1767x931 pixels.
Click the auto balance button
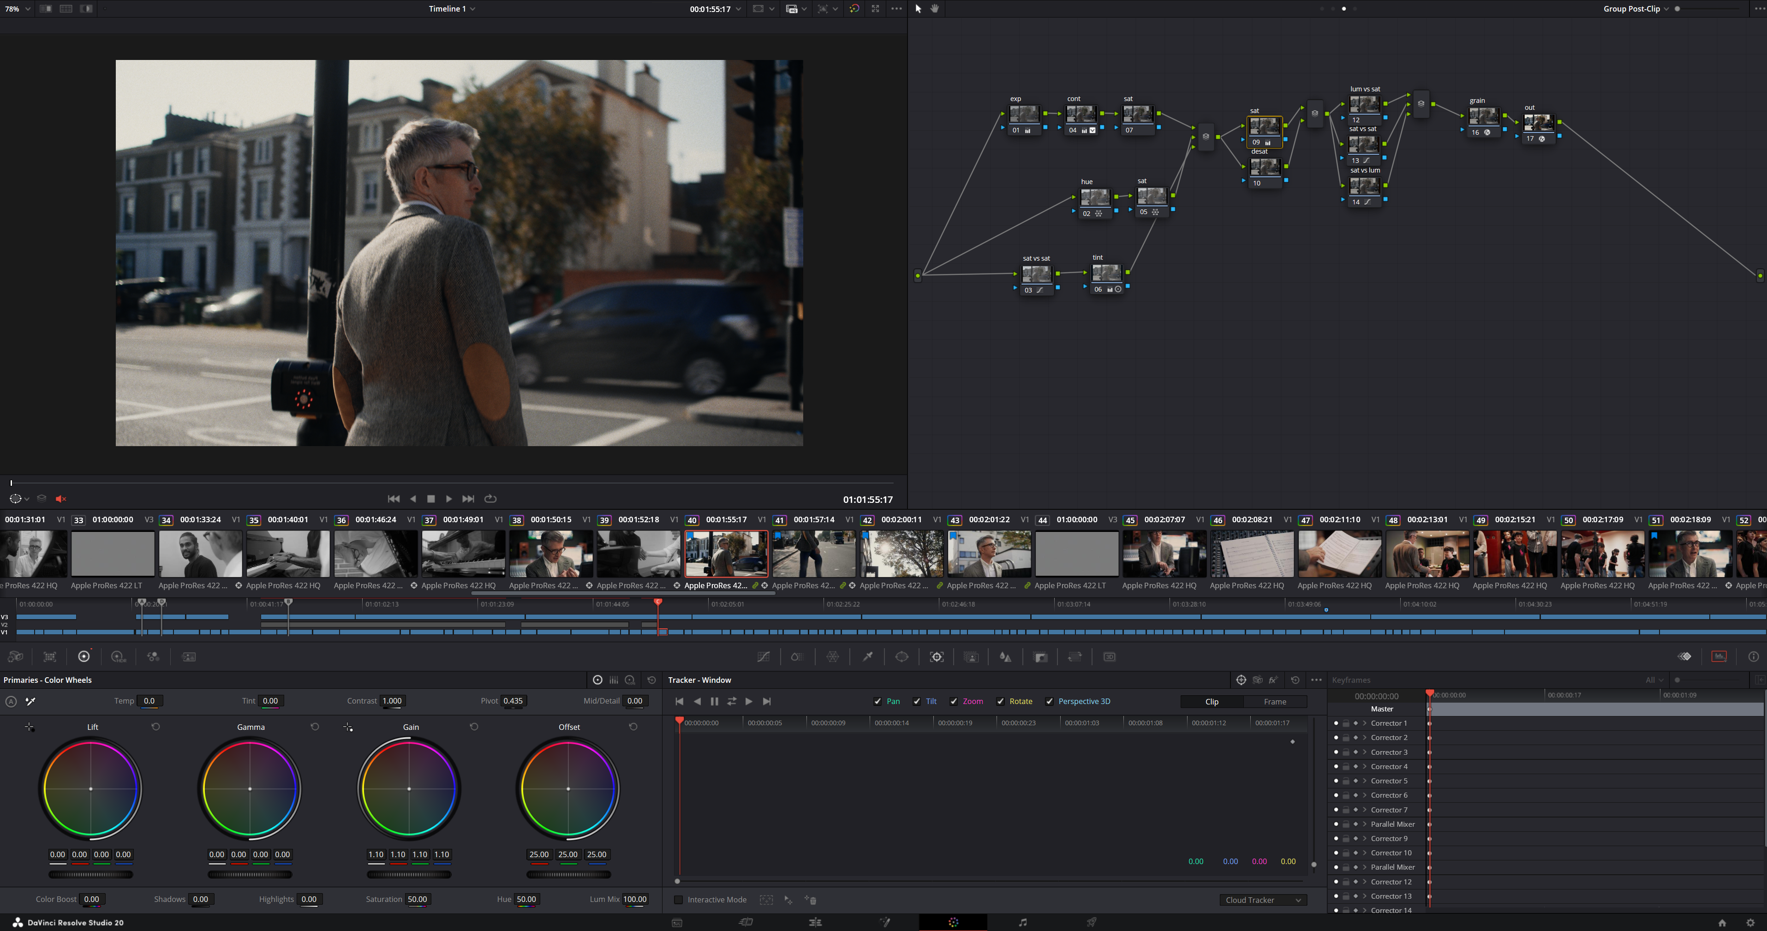11,701
